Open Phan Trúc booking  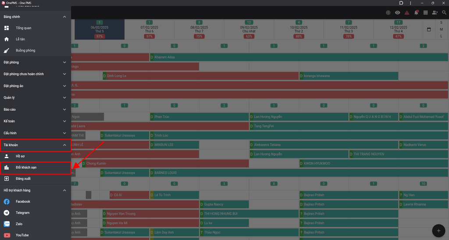(200, 116)
